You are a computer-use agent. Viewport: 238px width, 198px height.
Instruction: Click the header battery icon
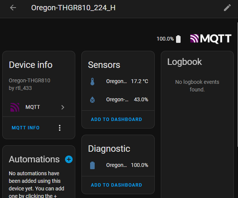(x=179, y=39)
